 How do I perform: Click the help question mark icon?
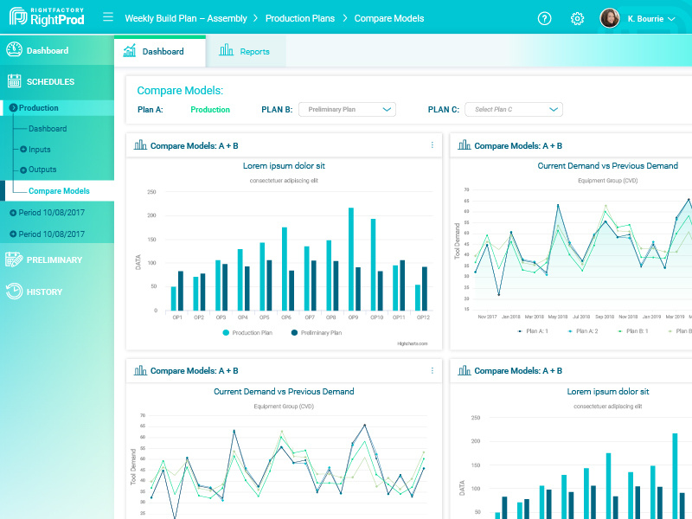[x=544, y=17]
